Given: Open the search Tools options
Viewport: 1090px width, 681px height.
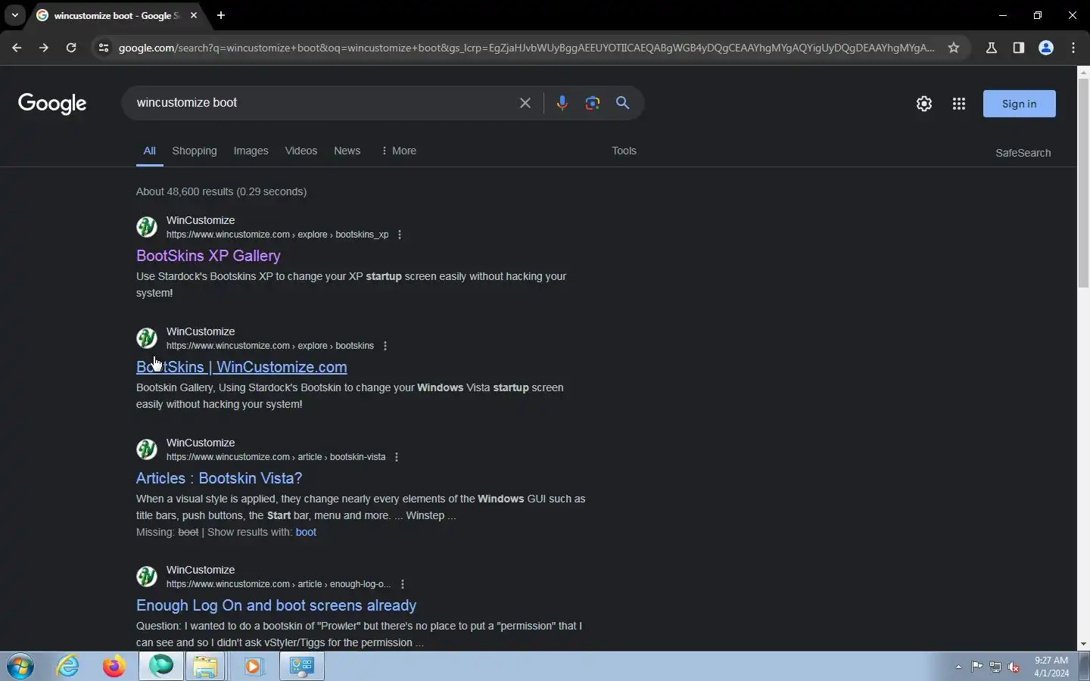Looking at the screenshot, I should point(624,151).
